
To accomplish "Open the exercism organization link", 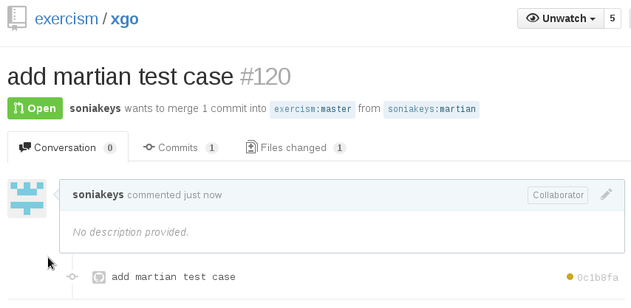I will click(x=66, y=19).
